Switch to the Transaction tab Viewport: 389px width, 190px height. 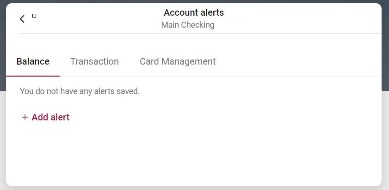(94, 61)
